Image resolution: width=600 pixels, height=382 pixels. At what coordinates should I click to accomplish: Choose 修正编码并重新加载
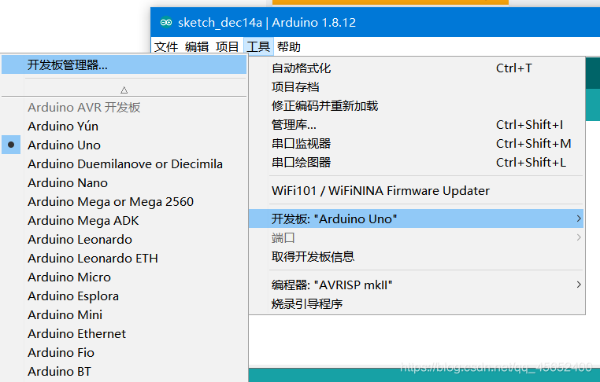point(417,106)
